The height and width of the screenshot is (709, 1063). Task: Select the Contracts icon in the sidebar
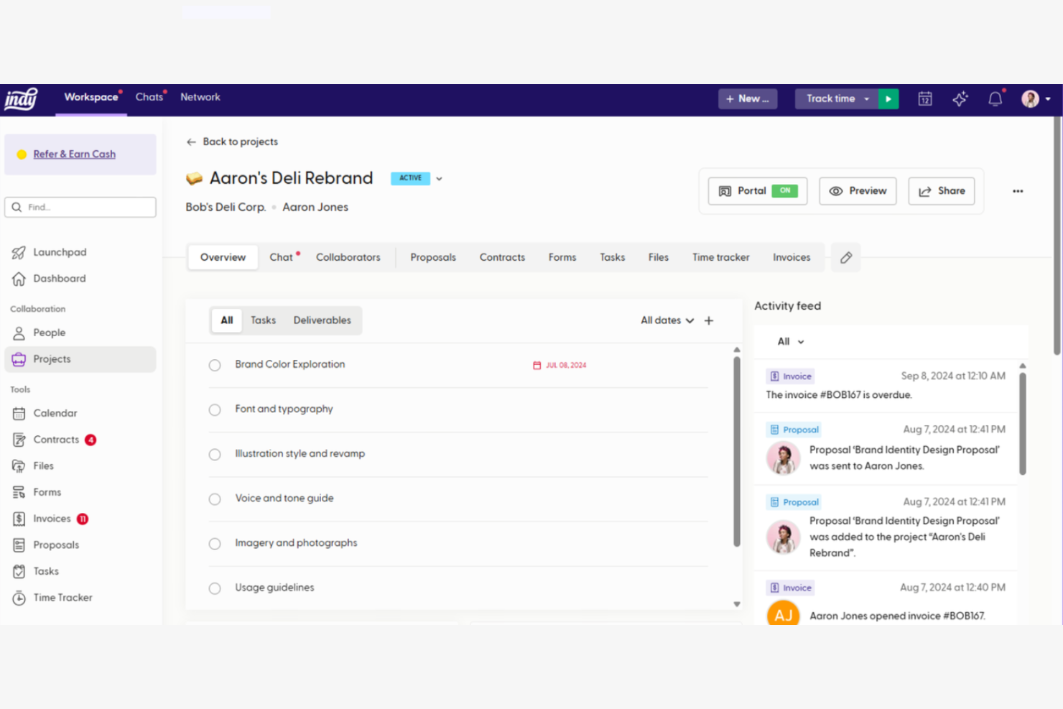click(x=19, y=439)
